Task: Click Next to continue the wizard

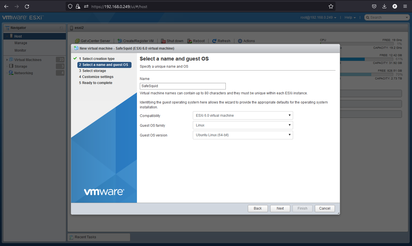Action: click(280, 208)
